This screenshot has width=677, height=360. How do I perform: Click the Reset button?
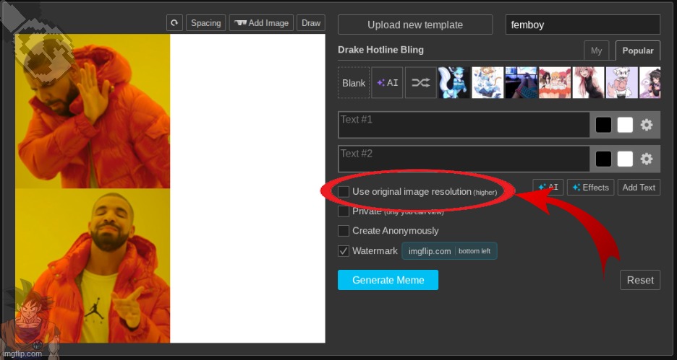(640, 280)
